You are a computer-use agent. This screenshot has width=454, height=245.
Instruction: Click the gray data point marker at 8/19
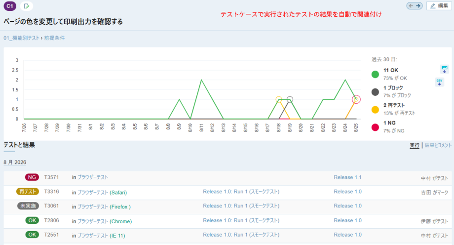pyautogui.click(x=290, y=99)
